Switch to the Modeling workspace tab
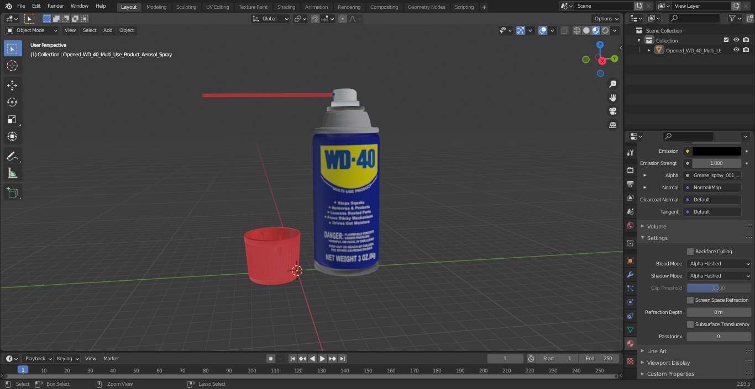The height and width of the screenshot is (389, 755). (x=156, y=7)
